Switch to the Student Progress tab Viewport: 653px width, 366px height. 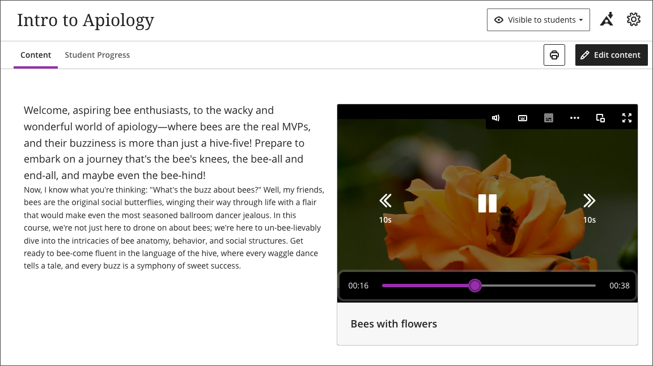point(97,55)
